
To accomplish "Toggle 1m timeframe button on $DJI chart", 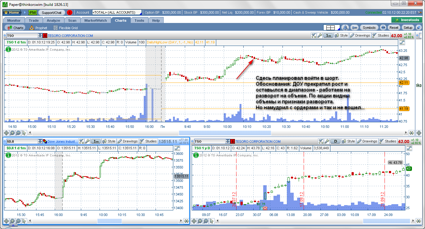I will click(x=96, y=141).
